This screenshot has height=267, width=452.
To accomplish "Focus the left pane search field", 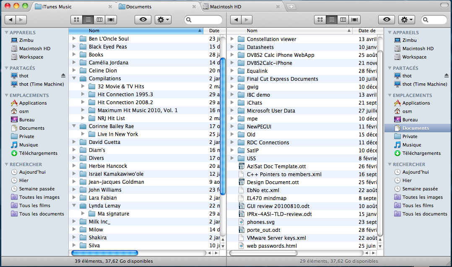I will click(203, 20).
